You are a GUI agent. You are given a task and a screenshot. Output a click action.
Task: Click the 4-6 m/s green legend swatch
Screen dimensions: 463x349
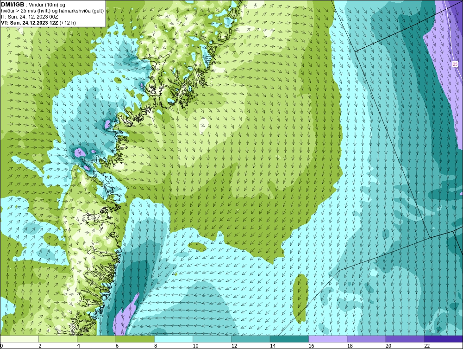click(x=97, y=339)
